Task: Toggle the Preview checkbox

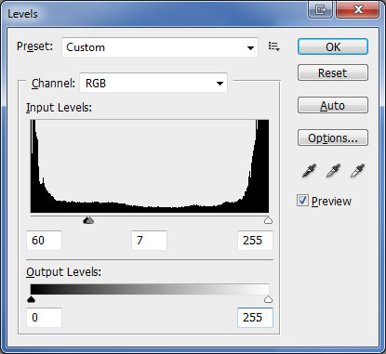Action: coord(302,201)
